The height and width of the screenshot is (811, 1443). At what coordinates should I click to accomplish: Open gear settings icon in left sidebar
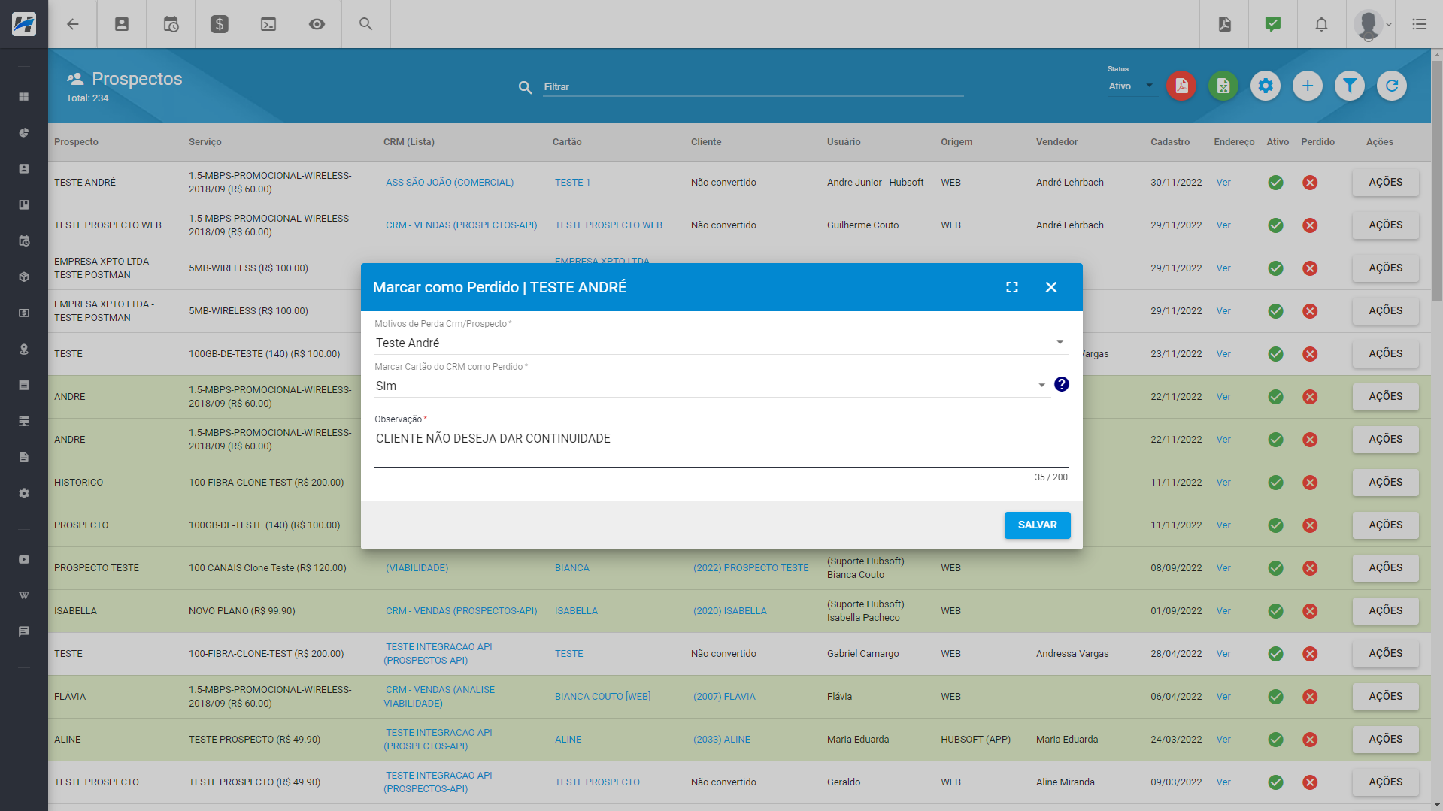(24, 493)
